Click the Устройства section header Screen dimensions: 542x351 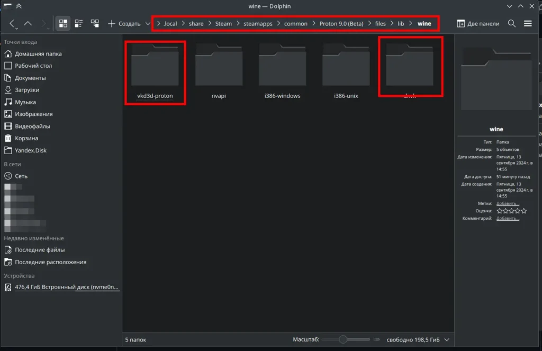coord(19,276)
